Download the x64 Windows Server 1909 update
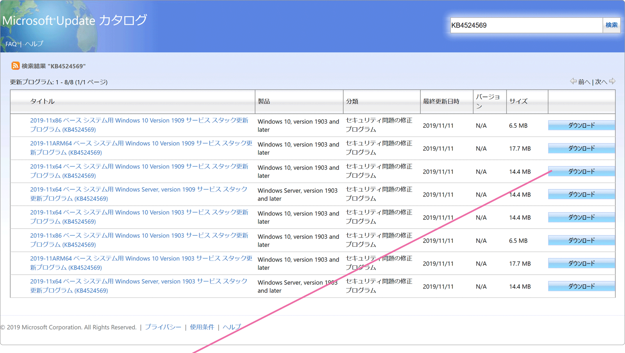The height and width of the screenshot is (353, 625). (x=581, y=194)
